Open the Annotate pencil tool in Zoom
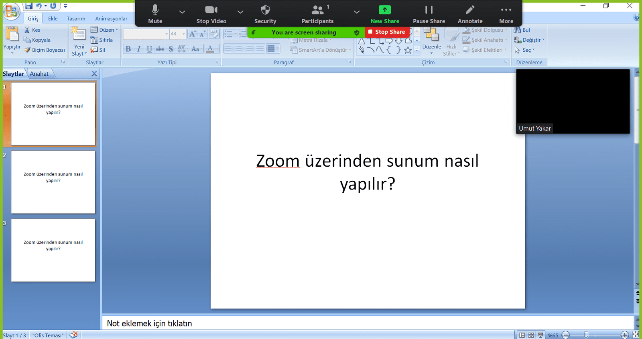The width and height of the screenshot is (642, 339). [470, 14]
